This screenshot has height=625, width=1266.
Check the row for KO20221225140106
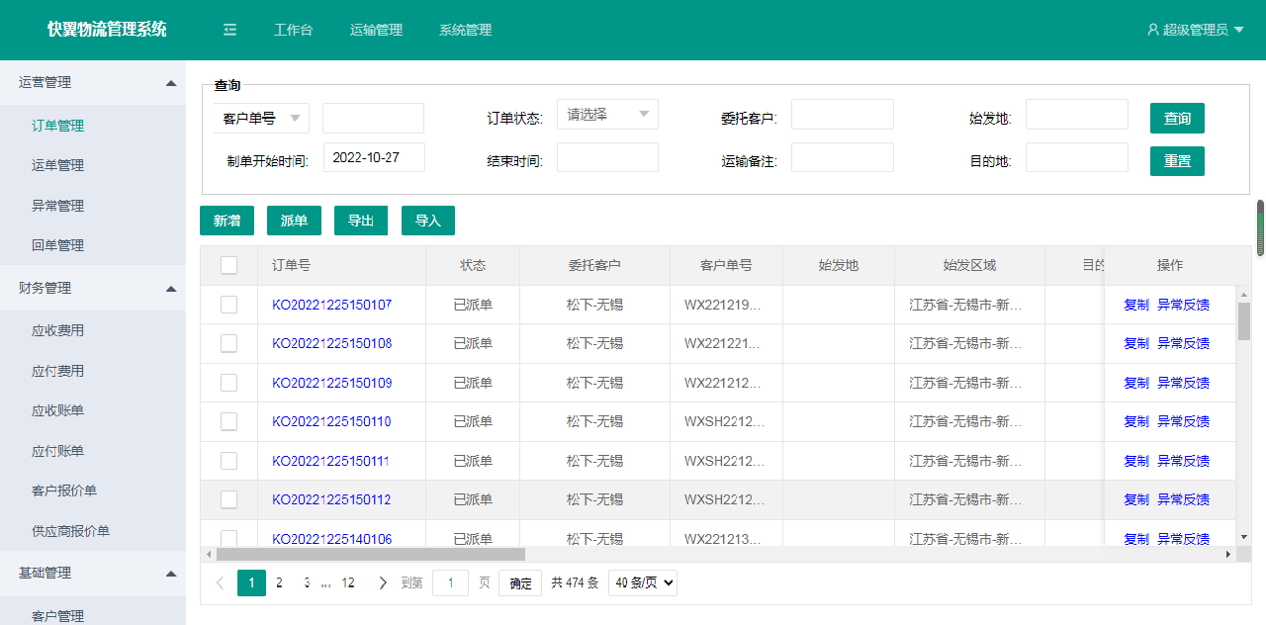click(x=228, y=538)
